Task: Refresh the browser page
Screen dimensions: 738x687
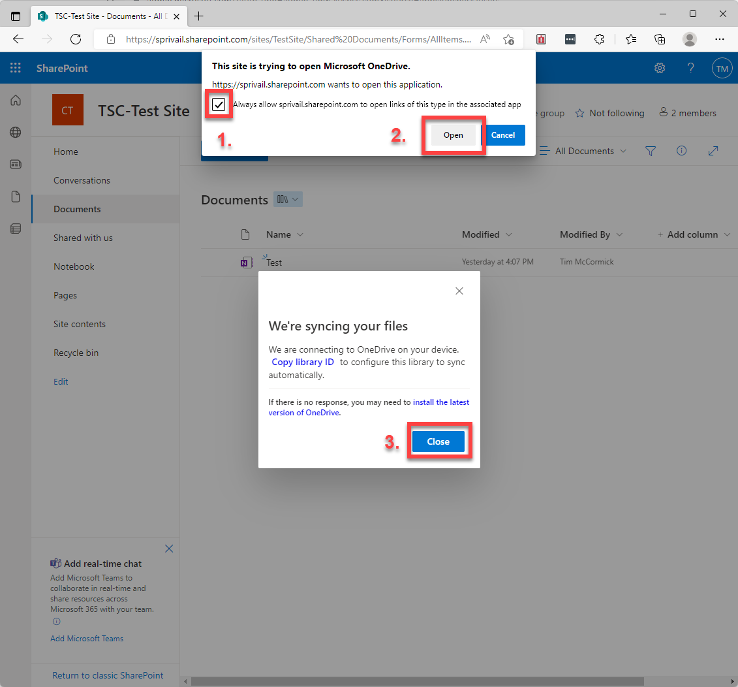Action: [76, 39]
